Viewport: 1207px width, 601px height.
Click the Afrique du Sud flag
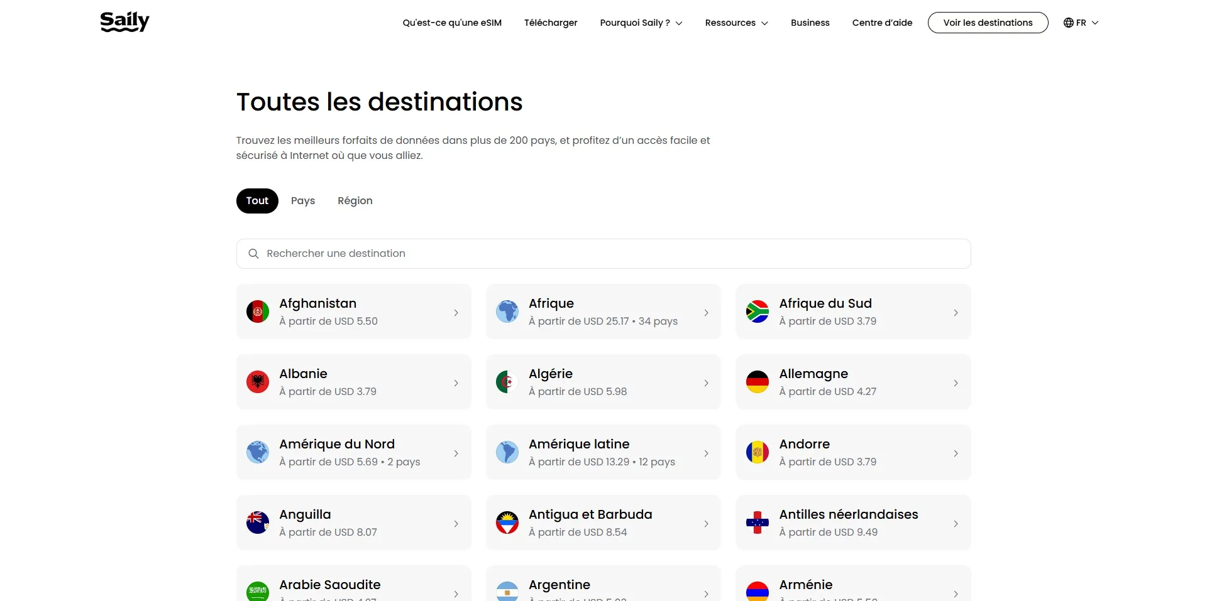[x=758, y=311]
